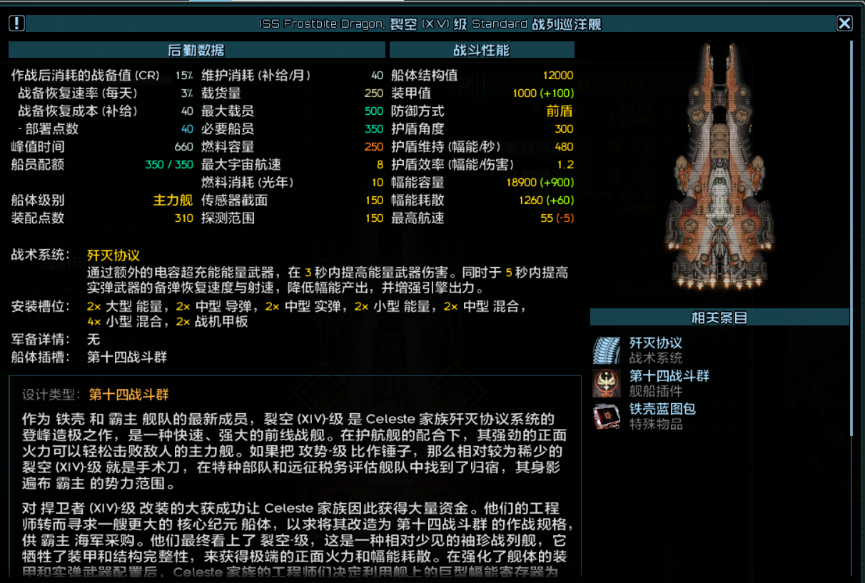The width and height of the screenshot is (865, 583).
Task: Click the yellow 前盾 defense type value
Action: coord(560,111)
